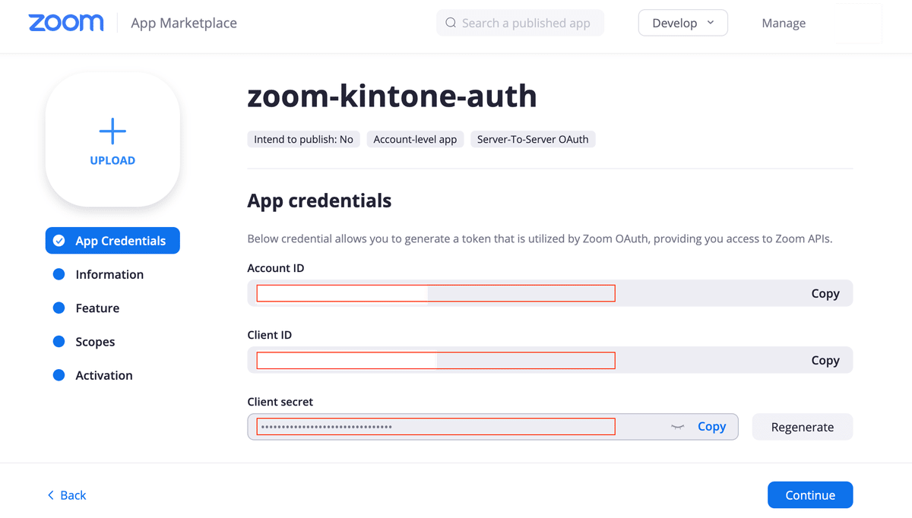Click the Zoom logo
The image size is (912, 518).
[x=66, y=23]
